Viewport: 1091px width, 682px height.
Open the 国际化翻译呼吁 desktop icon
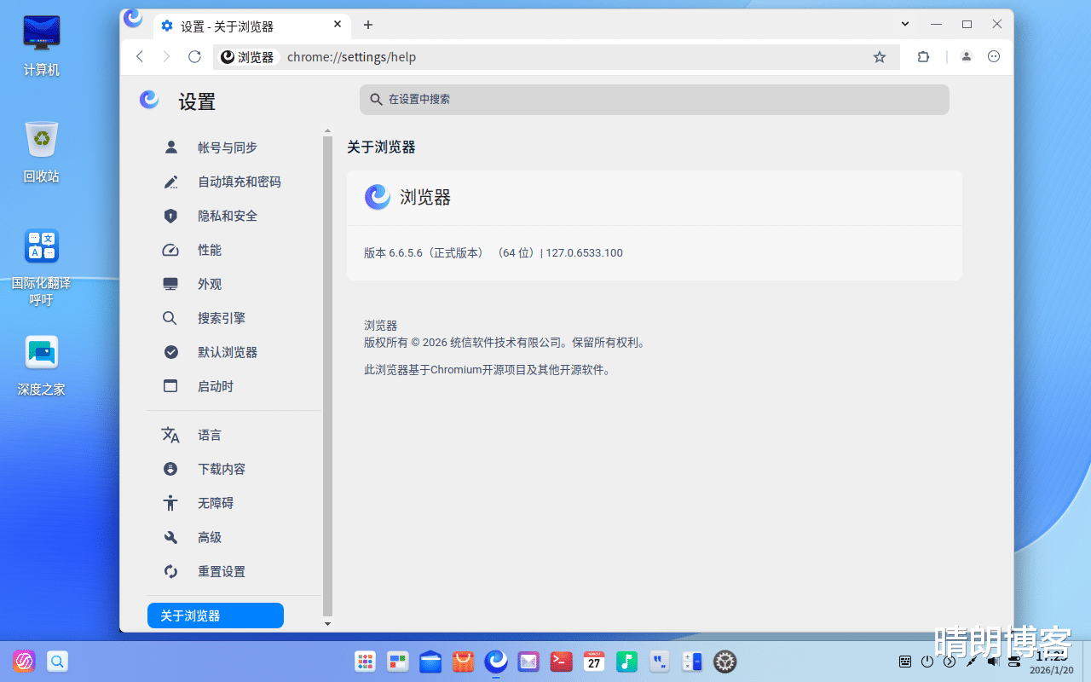42,268
